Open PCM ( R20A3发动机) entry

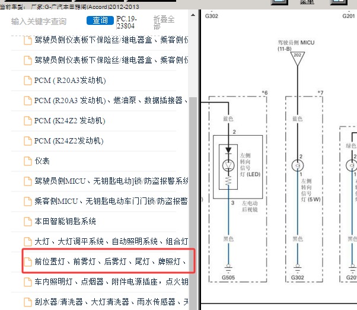coord(70,81)
